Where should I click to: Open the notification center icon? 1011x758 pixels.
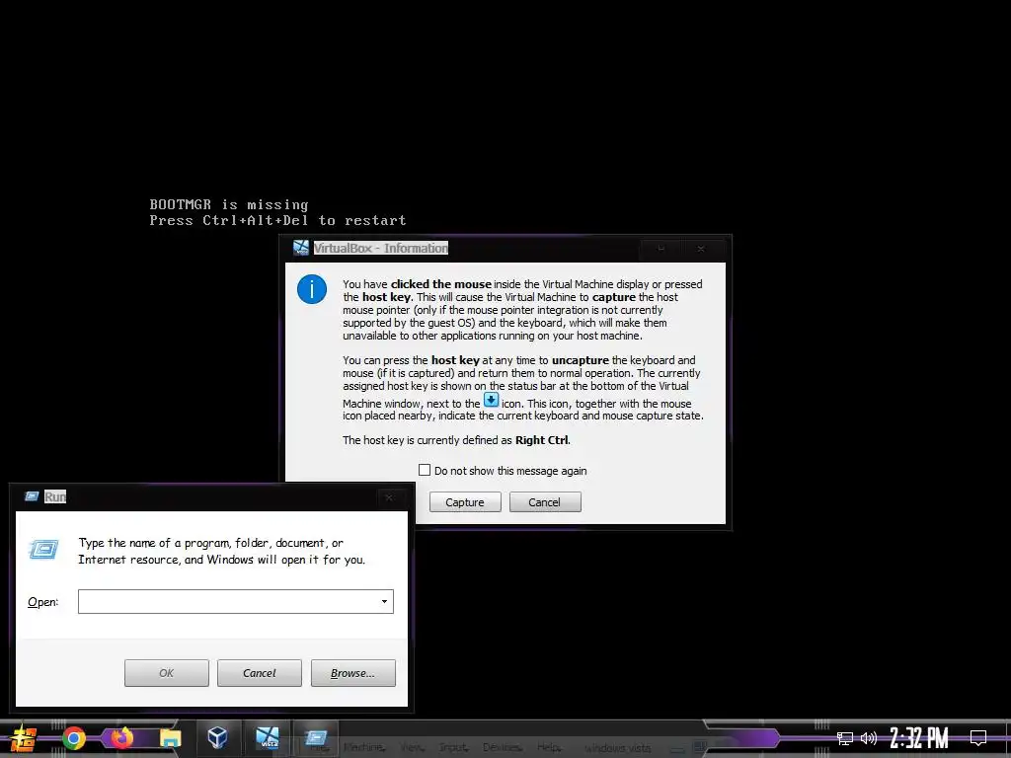(978, 737)
